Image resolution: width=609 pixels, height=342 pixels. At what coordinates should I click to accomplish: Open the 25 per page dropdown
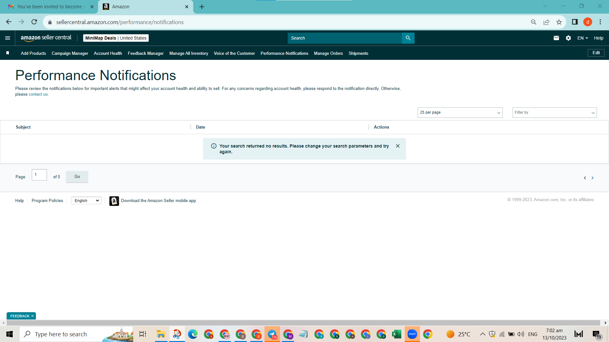click(x=460, y=112)
